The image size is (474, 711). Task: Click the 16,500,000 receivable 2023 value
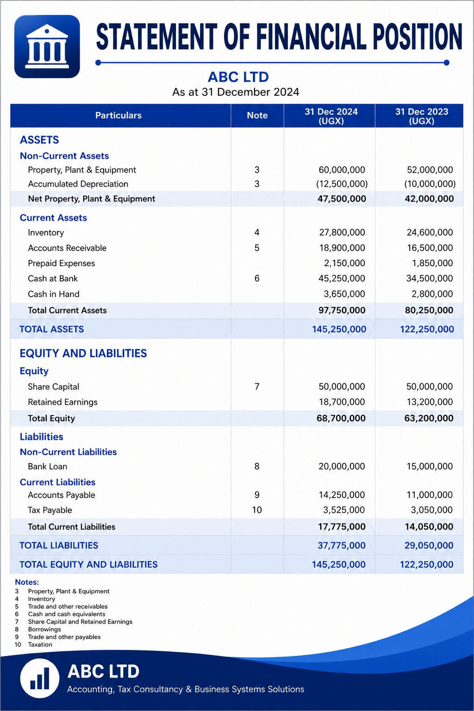[x=430, y=248]
